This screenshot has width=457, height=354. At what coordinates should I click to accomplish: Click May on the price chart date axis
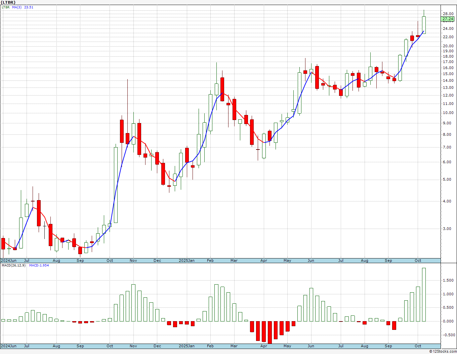tap(287, 260)
